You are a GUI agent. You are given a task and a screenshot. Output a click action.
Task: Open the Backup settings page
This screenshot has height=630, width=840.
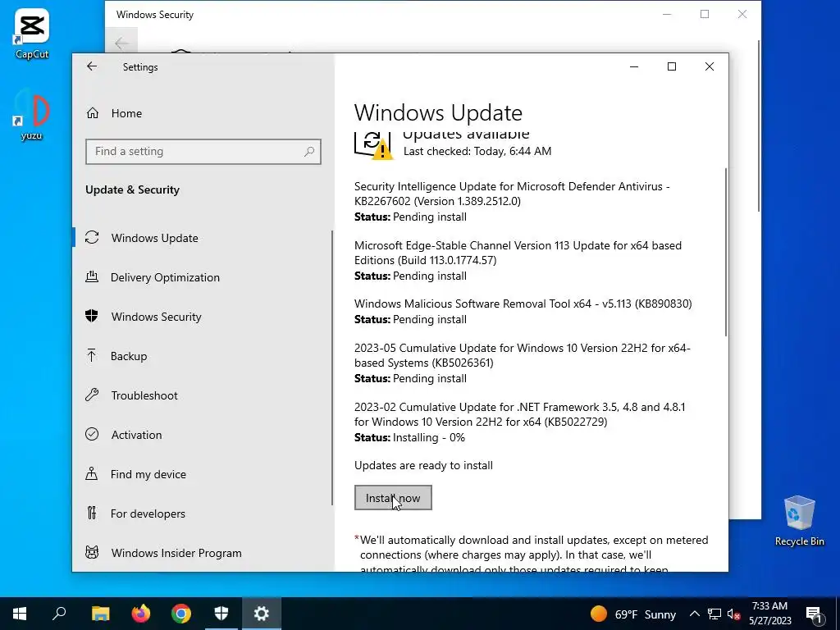pos(129,356)
